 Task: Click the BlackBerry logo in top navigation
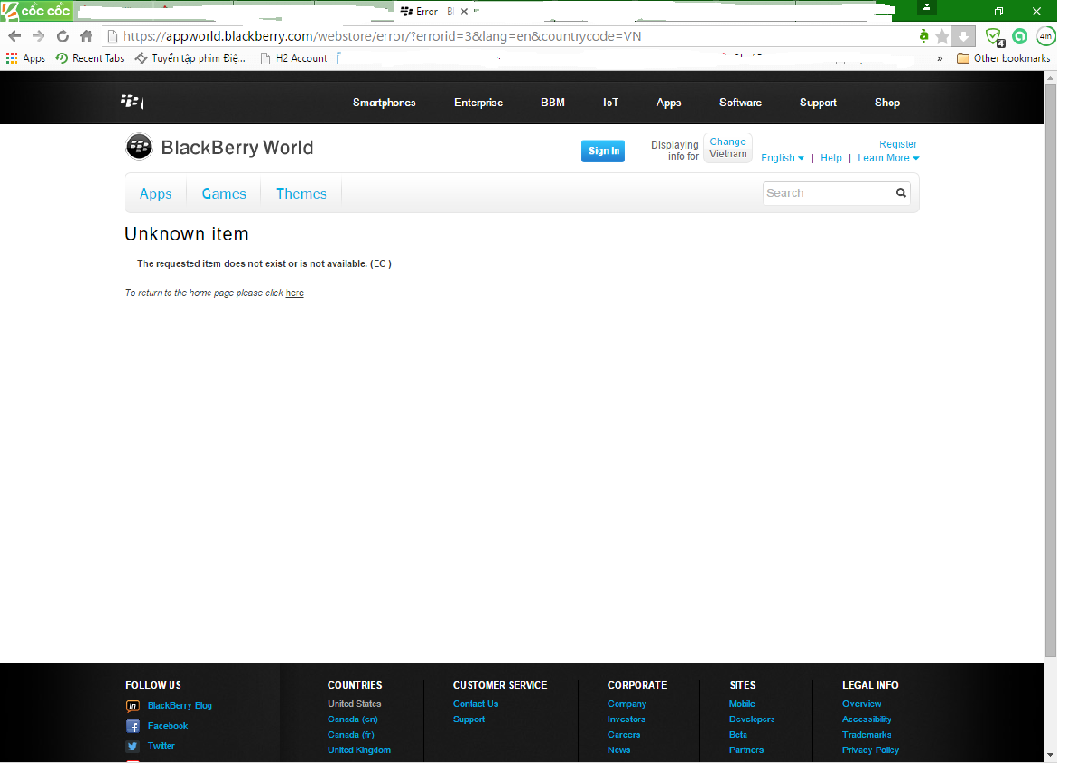132,101
